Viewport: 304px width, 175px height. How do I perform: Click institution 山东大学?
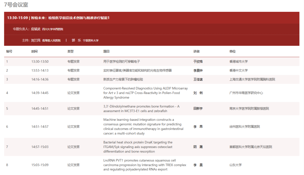(235, 165)
